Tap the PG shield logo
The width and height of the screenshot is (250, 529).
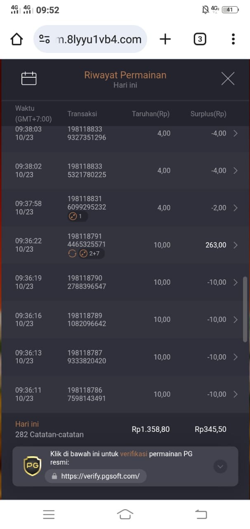pyautogui.click(x=32, y=466)
